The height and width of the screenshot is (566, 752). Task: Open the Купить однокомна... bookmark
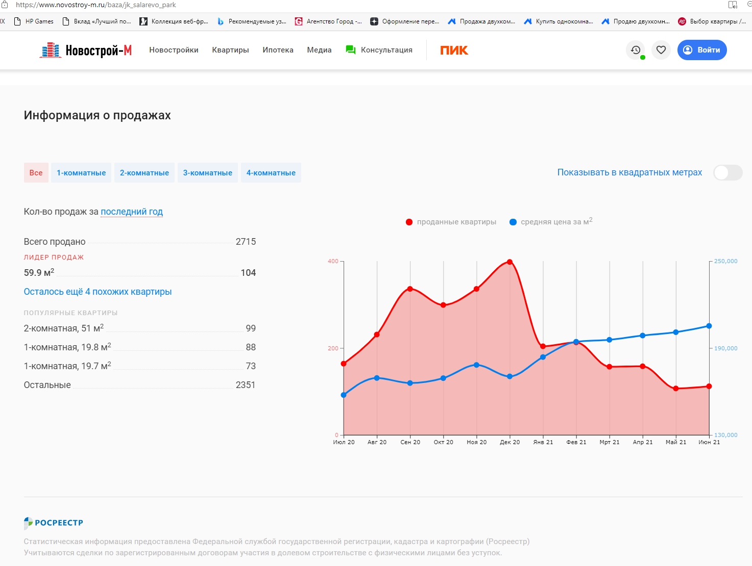[559, 21]
